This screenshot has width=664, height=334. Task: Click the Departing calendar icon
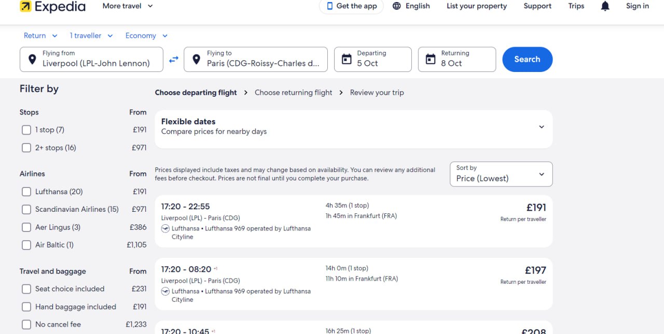(347, 59)
